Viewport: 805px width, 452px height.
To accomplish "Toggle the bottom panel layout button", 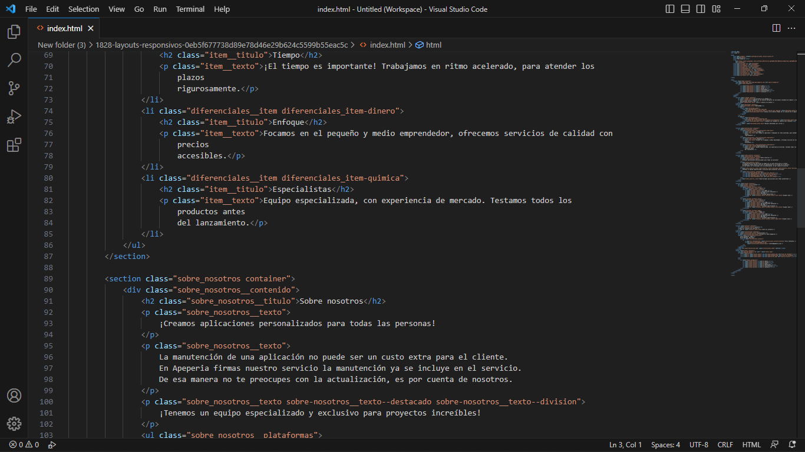I will click(685, 9).
